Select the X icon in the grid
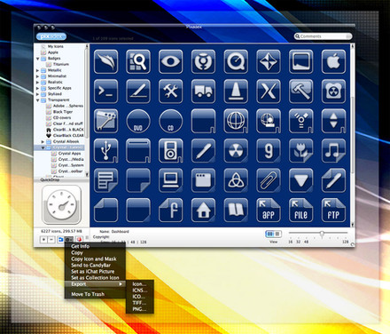This screenshot has width=390, height=334. tap(269, 91)
